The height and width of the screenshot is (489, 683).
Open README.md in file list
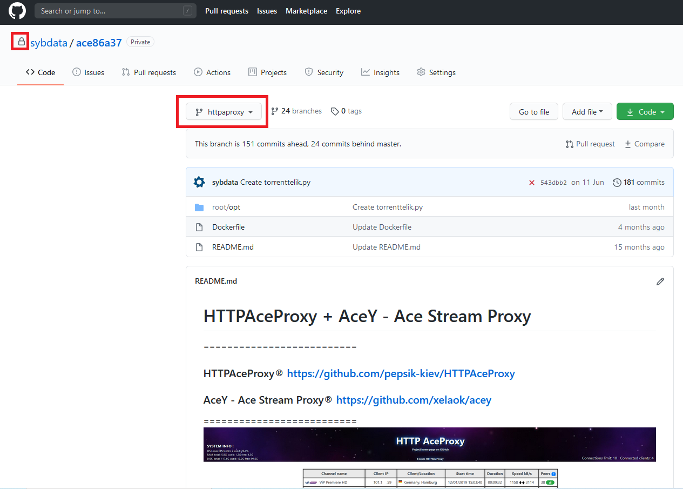[233, 247]
